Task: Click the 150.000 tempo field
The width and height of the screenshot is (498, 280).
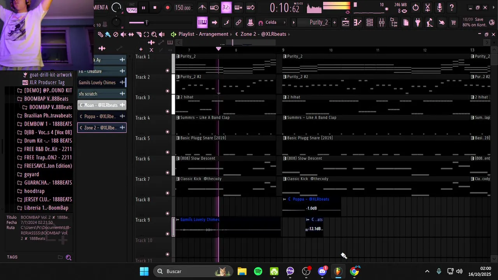Action: pyautogui.click(x=182, y=8)
